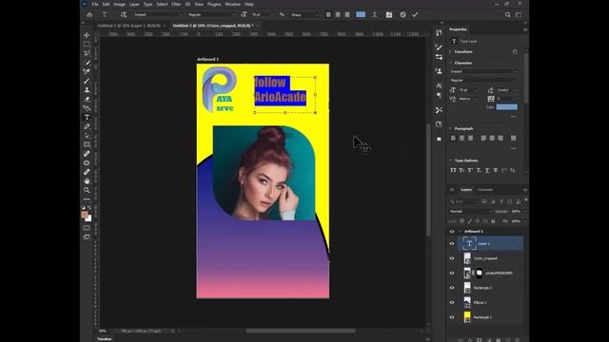Hide the Rectangle 1 layer

tap(452, 317)
